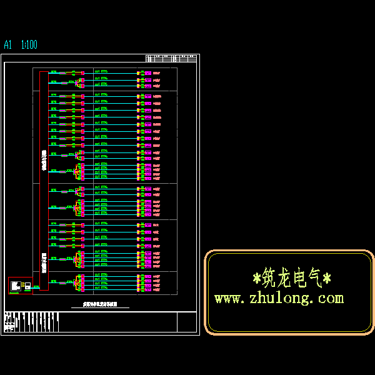Select the tall red vertical distribution frame rectangle
The width and height of the screenshot is (375, 375).
pyautogui.click(x=44, y=181)
